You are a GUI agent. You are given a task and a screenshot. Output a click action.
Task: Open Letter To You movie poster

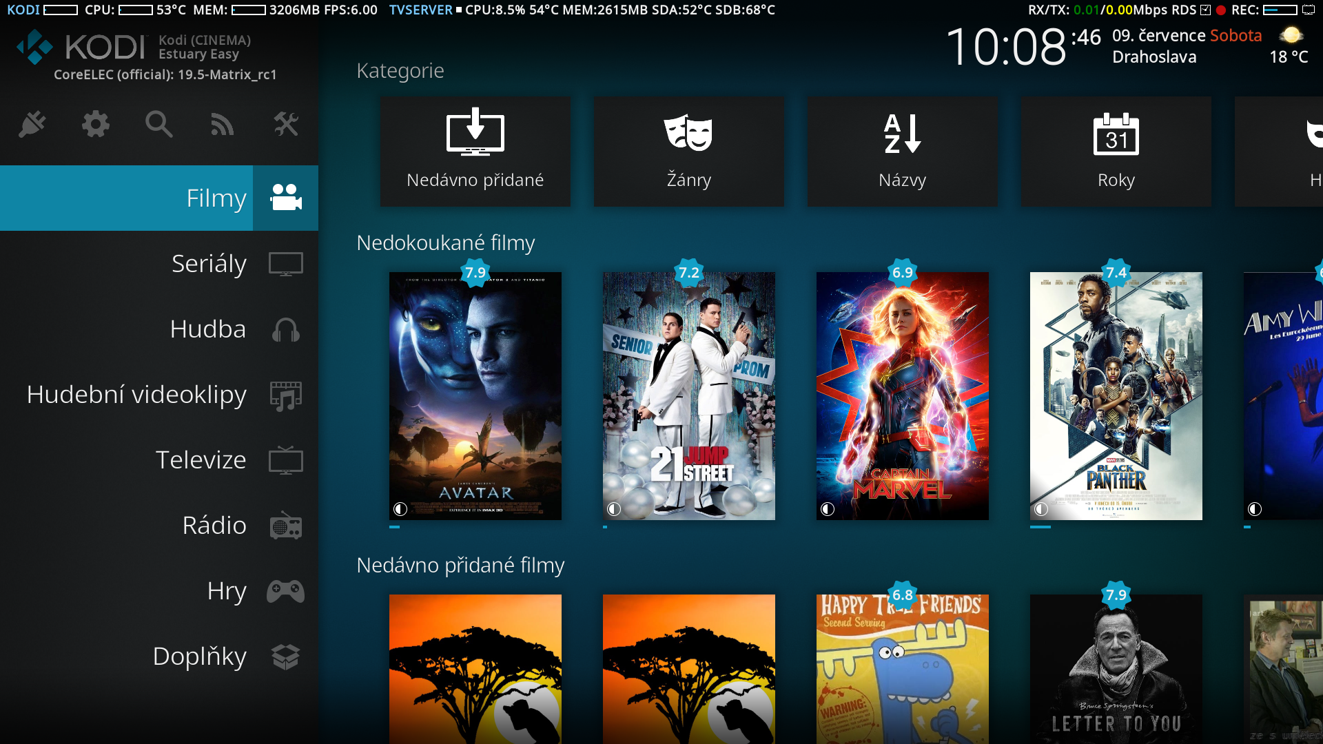pyautogui.click(x=1116, y=668)
